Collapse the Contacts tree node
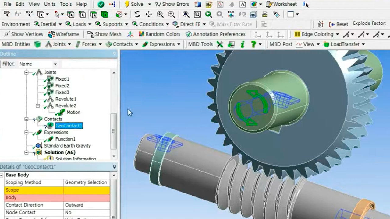Screen dimensions: 390x219 pos(27,119)
